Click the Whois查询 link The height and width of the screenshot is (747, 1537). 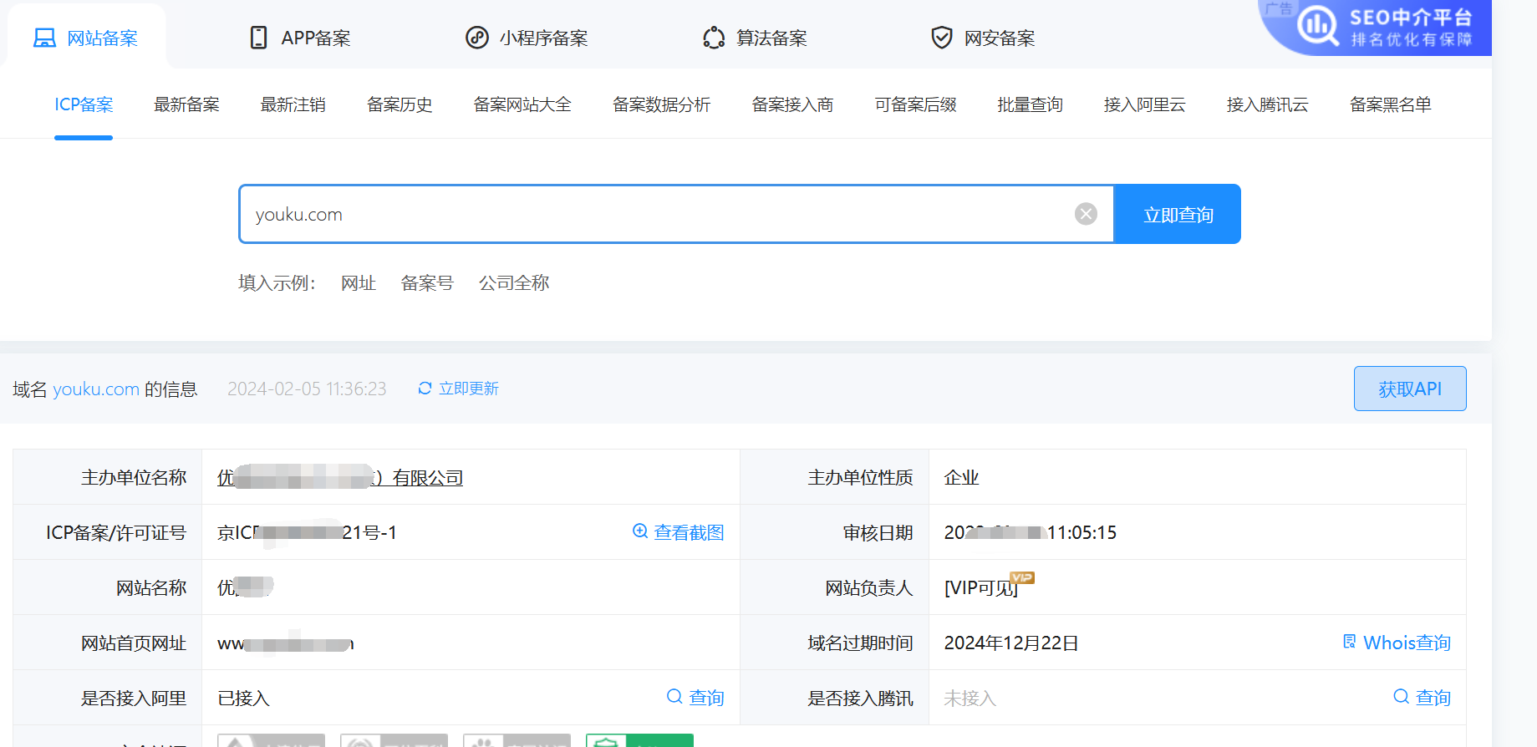[x=1407, y=643]
